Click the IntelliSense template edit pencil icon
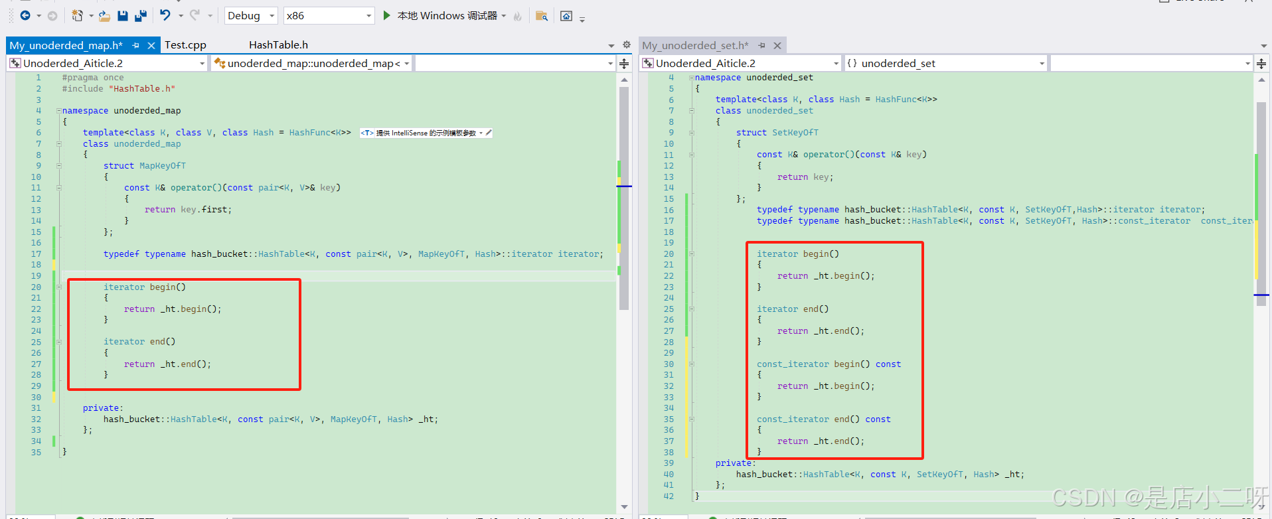The image size is (1272, 519). [489, 133]
